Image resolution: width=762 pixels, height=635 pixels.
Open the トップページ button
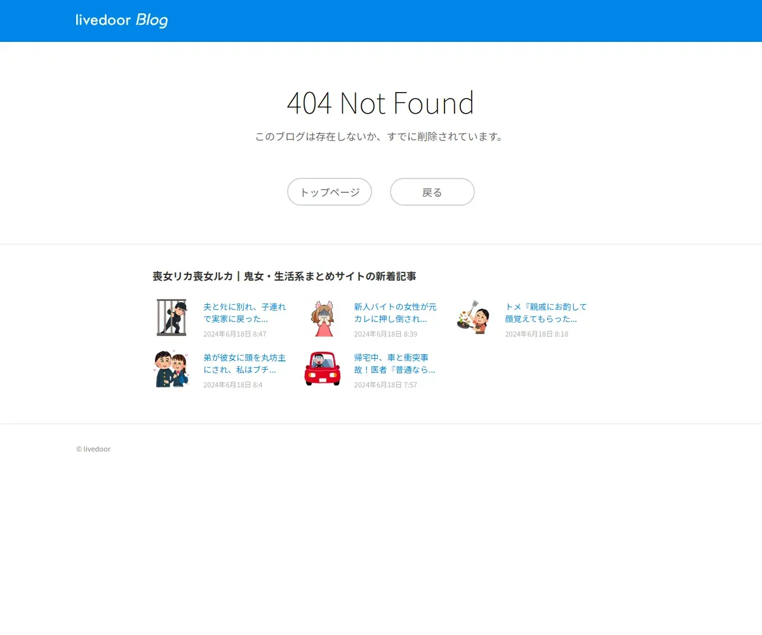(x=330, y=192)
